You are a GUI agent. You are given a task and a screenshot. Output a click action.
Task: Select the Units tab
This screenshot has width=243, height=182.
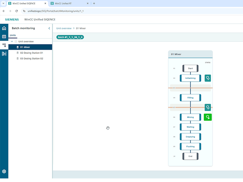pos(13,35)
